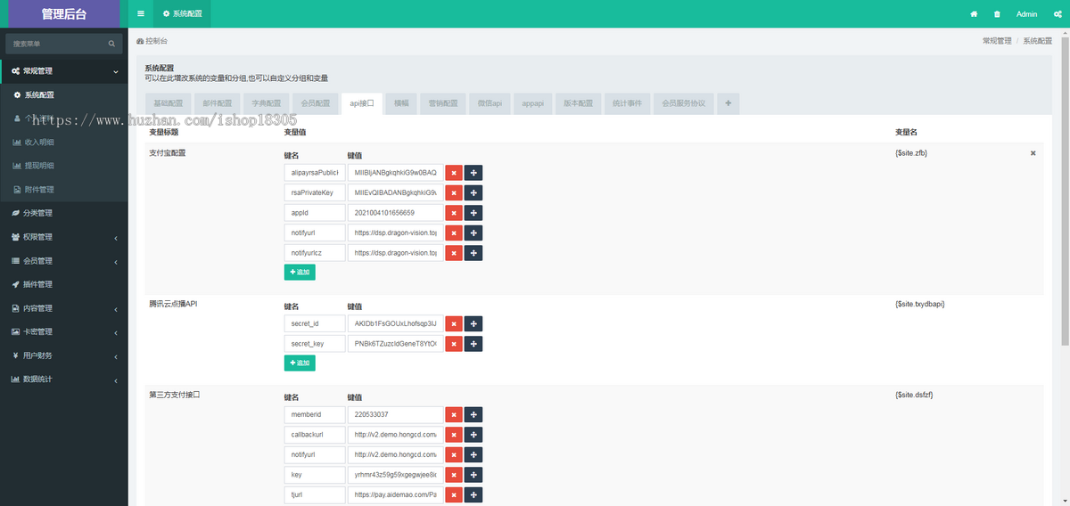Click the appId value field 2021004101656659
Image resolution: width=1070 pixels, height=506 pixels.
395,212
